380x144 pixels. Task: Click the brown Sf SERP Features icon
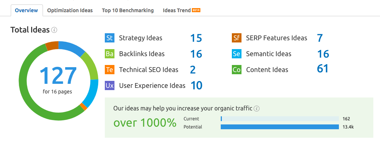coord(237,38)
